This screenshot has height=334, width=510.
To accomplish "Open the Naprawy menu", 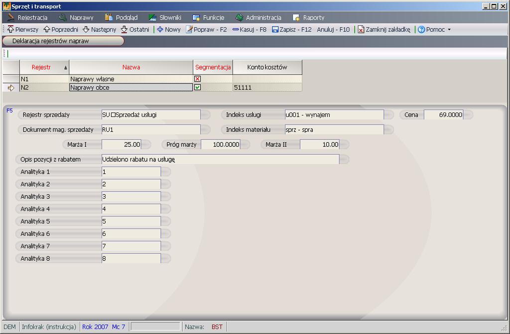I will point(76,17).
